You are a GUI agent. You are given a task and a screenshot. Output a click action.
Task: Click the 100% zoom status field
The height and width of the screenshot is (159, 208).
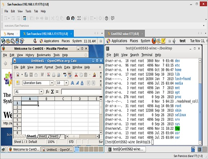51,142
